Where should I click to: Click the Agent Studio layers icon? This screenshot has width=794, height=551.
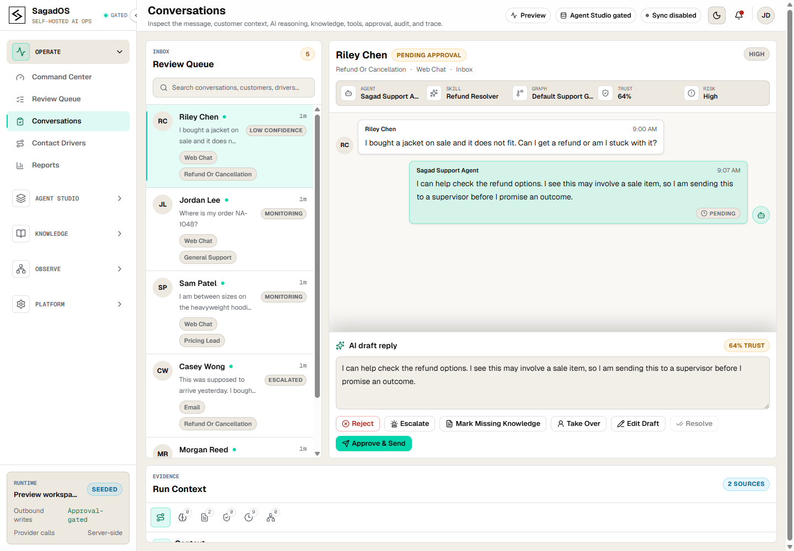pos(21,198)
